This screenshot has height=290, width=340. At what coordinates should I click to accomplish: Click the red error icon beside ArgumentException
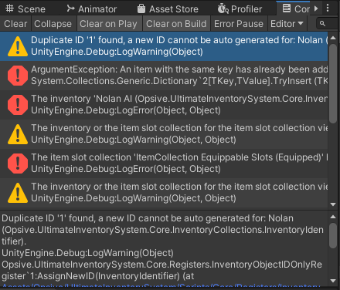(18, 76)
